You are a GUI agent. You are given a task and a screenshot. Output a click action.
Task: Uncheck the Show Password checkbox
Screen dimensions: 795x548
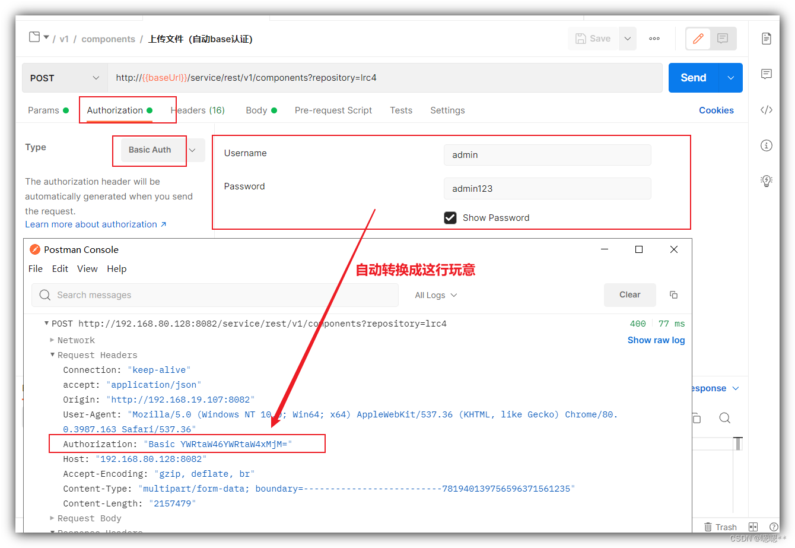tap(450, 218)
